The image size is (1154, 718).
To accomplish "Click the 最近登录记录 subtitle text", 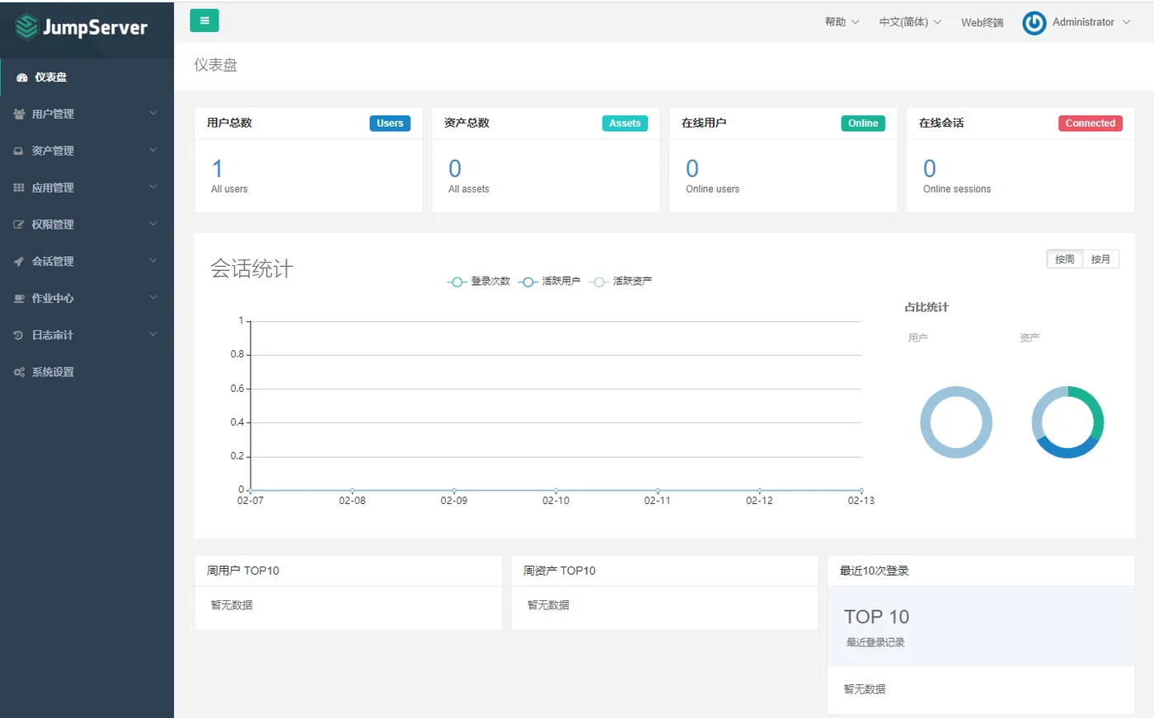I will tap(875, 642).
